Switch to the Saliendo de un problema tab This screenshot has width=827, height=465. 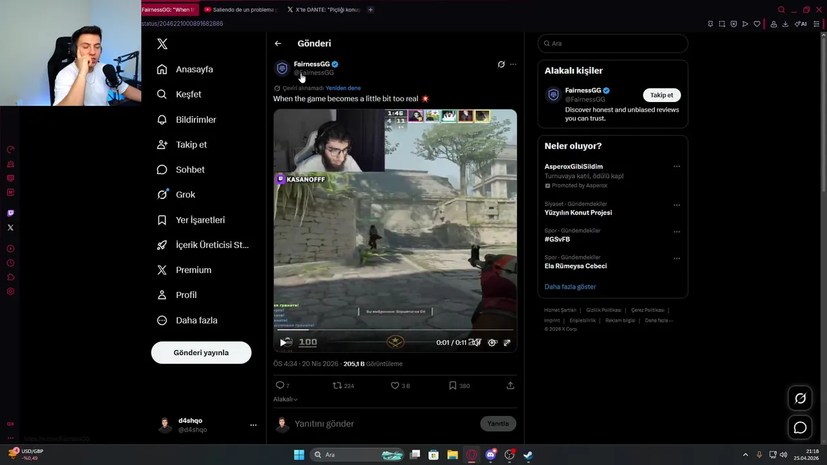[x=240, y=10]
